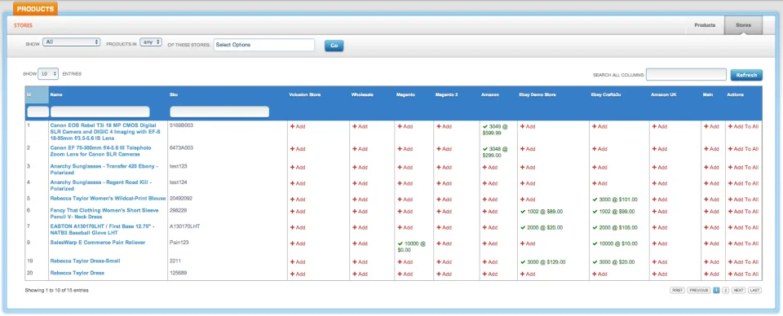Image resolution: width=783 pixels, height=316 pixels.
Task: Add Anarchy Sunglasses Regent Road Kill to Magento 2
Action: pos(444,183)
